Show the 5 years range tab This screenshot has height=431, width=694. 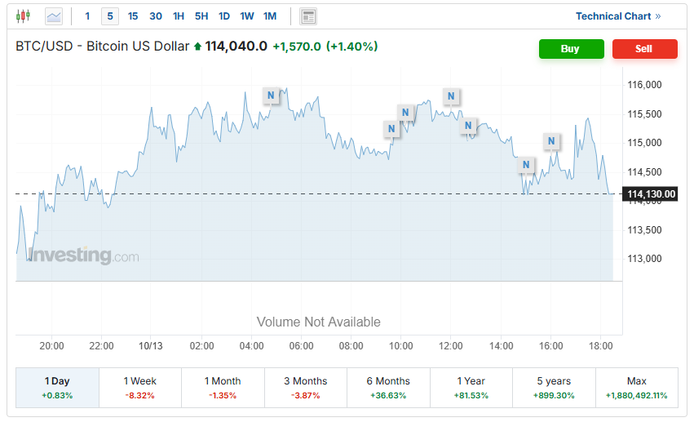pos(554,388)
